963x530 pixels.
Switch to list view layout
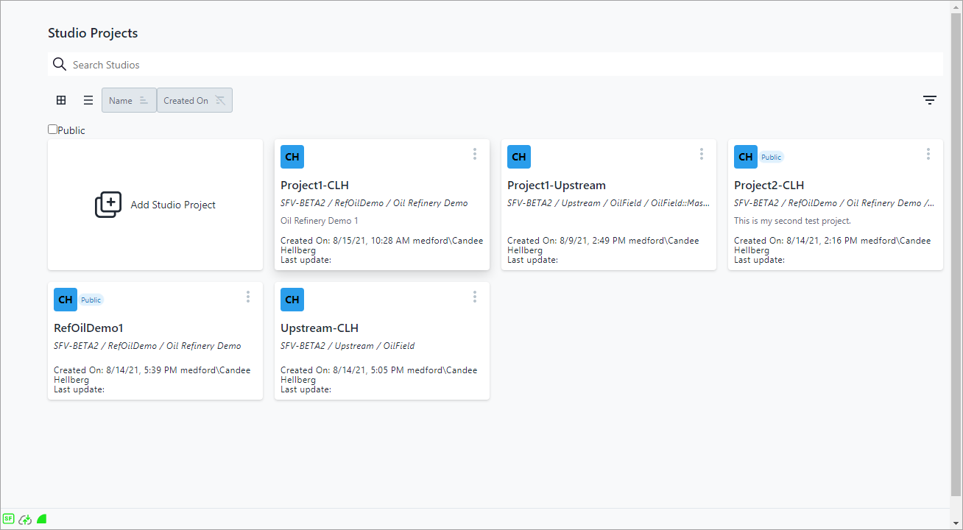pyautogui.click(x=88, y=100)
